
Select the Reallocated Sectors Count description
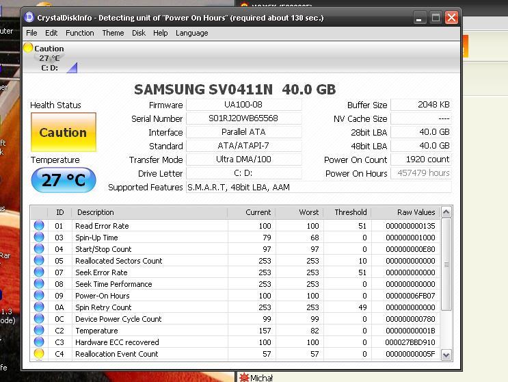coord(118,261)
